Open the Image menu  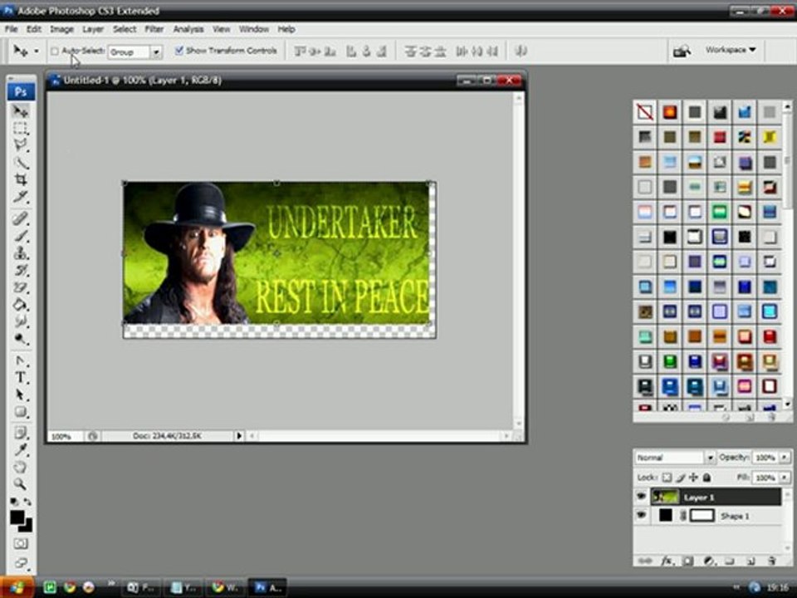click(61, 29)
